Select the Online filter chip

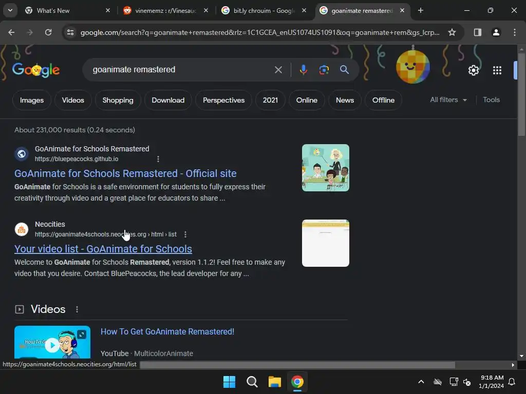click(x=307, y=100)
